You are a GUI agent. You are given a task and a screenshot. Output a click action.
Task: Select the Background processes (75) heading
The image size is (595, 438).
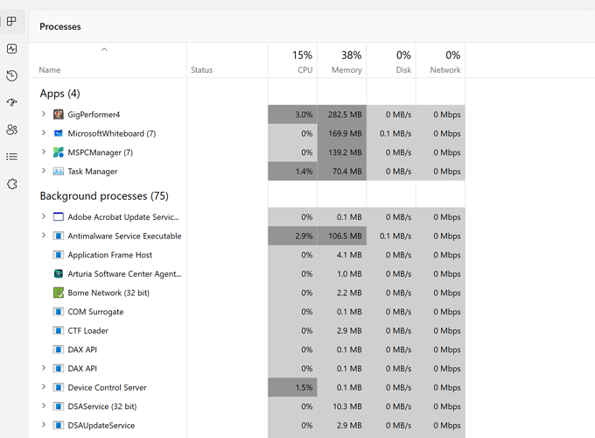104,196
